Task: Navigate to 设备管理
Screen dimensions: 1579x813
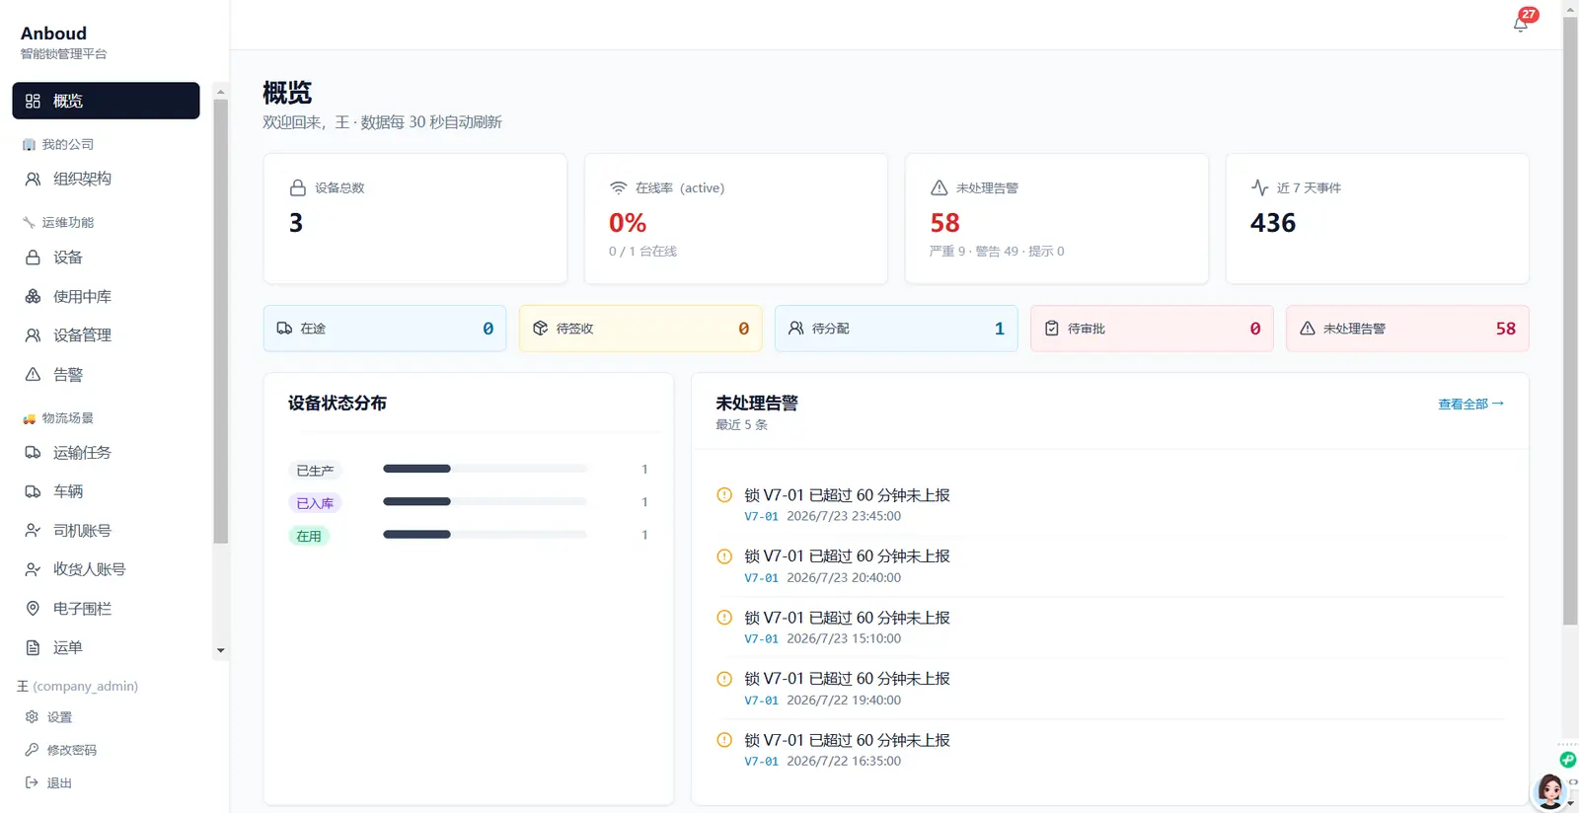Action: pyautogui.click(x=106, y=335)
